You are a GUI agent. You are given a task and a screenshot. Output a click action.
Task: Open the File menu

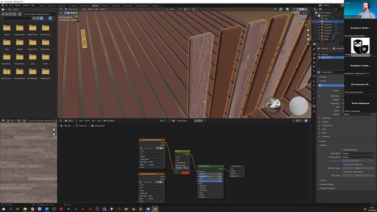[x=6, y=5]
